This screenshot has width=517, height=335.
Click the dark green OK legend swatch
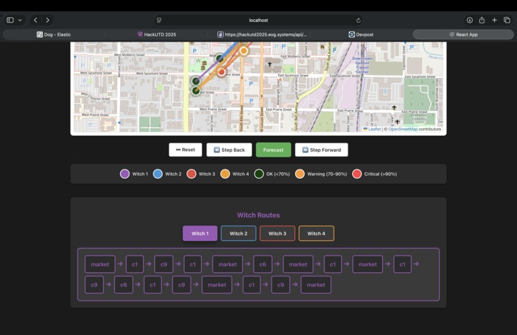click(x=259, y=174)
